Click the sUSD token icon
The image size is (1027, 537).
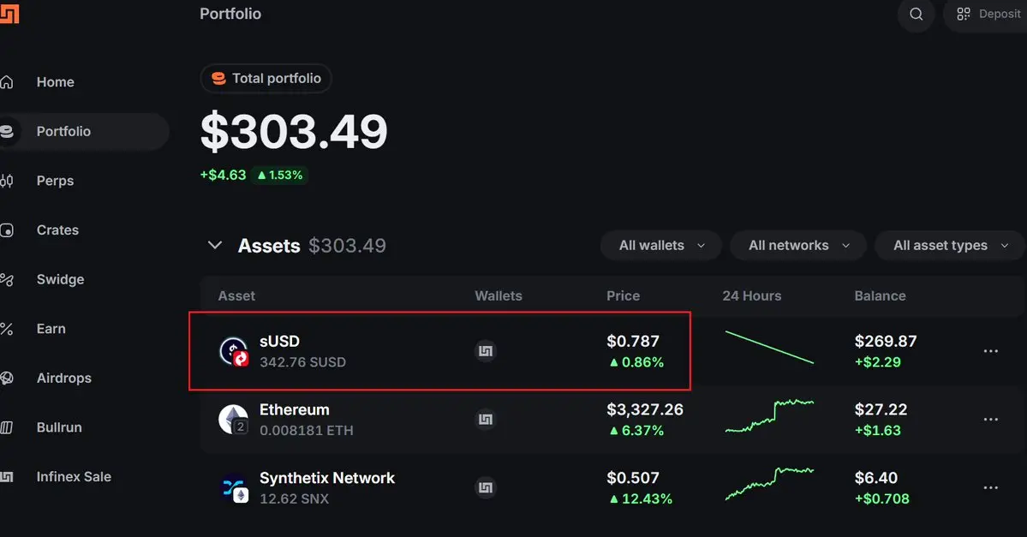(x=234, y=351)
